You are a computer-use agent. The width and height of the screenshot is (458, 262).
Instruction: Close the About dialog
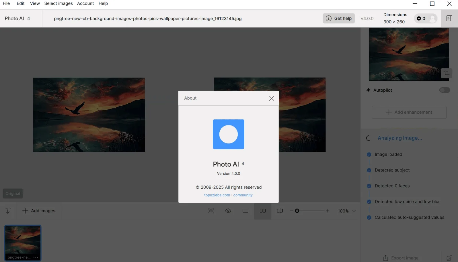(x=271, y=98)
